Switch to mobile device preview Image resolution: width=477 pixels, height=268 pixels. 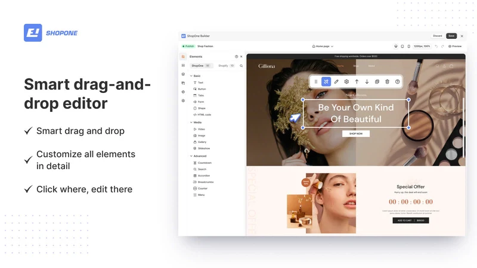(408, 46)
